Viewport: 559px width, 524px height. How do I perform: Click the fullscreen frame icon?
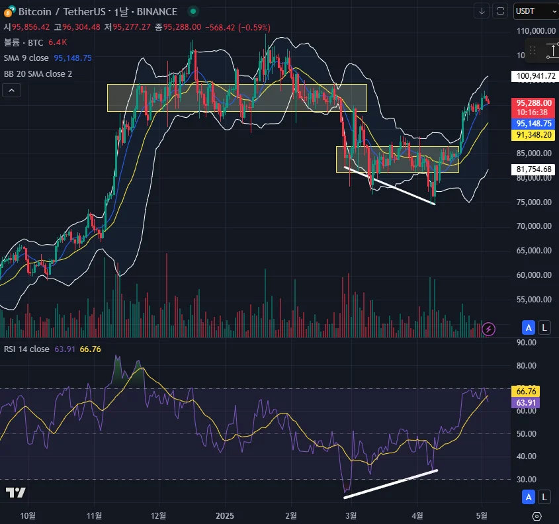pos(500,11)
